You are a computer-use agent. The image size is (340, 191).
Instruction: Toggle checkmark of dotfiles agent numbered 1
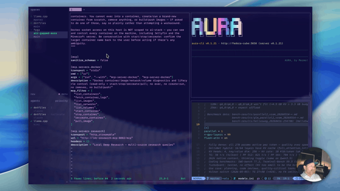pyautogui.click(x=32, y=108)
